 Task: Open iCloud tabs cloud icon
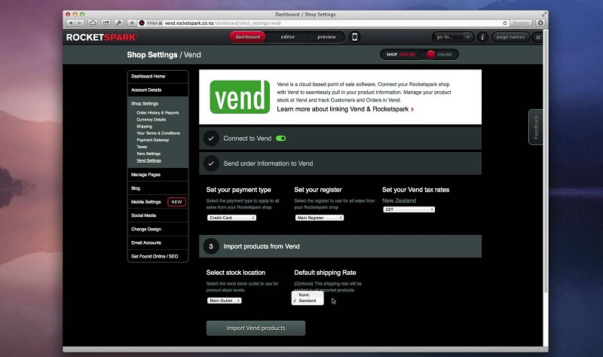(x=93, y=23)
